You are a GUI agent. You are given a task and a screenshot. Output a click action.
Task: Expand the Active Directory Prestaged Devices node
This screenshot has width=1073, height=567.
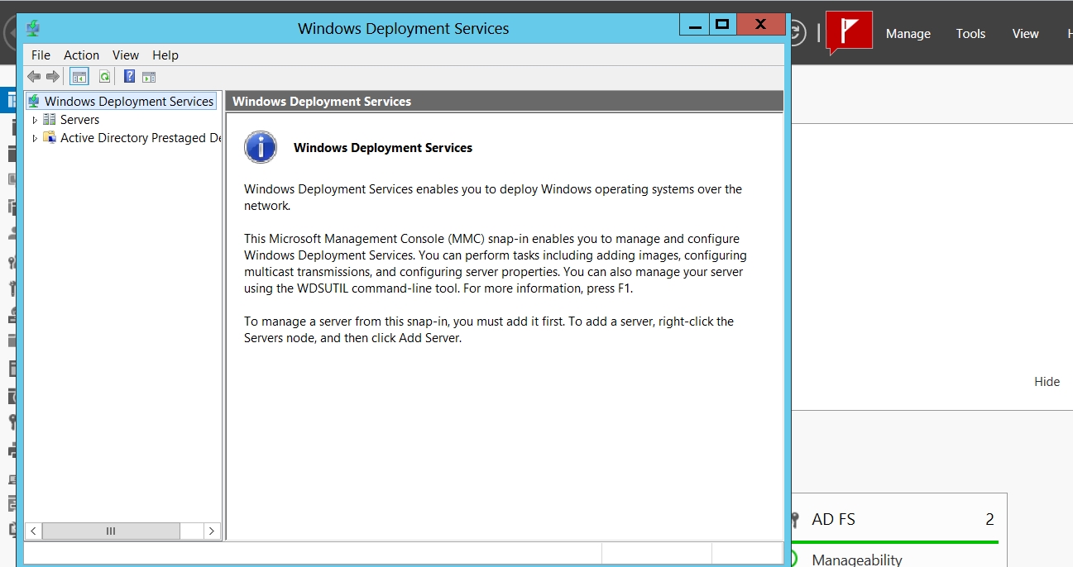coord(35,138)
